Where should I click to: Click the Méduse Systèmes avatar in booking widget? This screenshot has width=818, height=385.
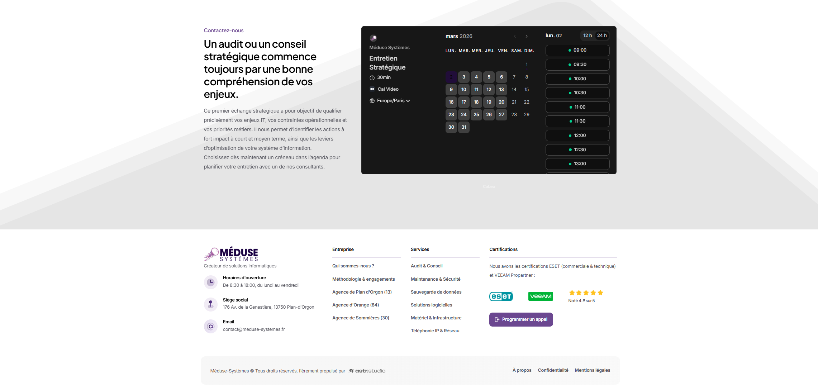pyautogui.click(x=373, y=38)
